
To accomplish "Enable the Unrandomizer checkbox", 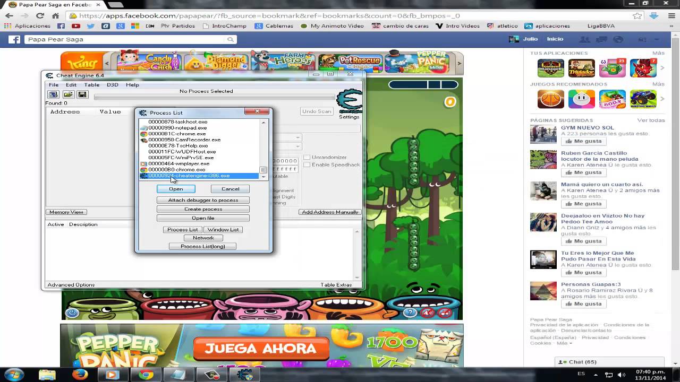I will point(307,158).
